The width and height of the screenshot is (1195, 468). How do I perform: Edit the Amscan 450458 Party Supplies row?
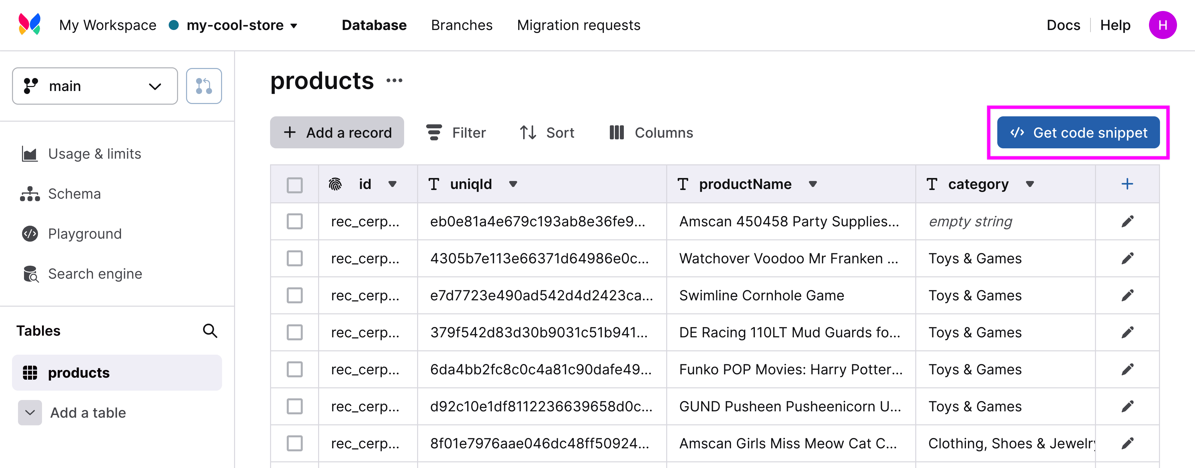coord(1127,221)
